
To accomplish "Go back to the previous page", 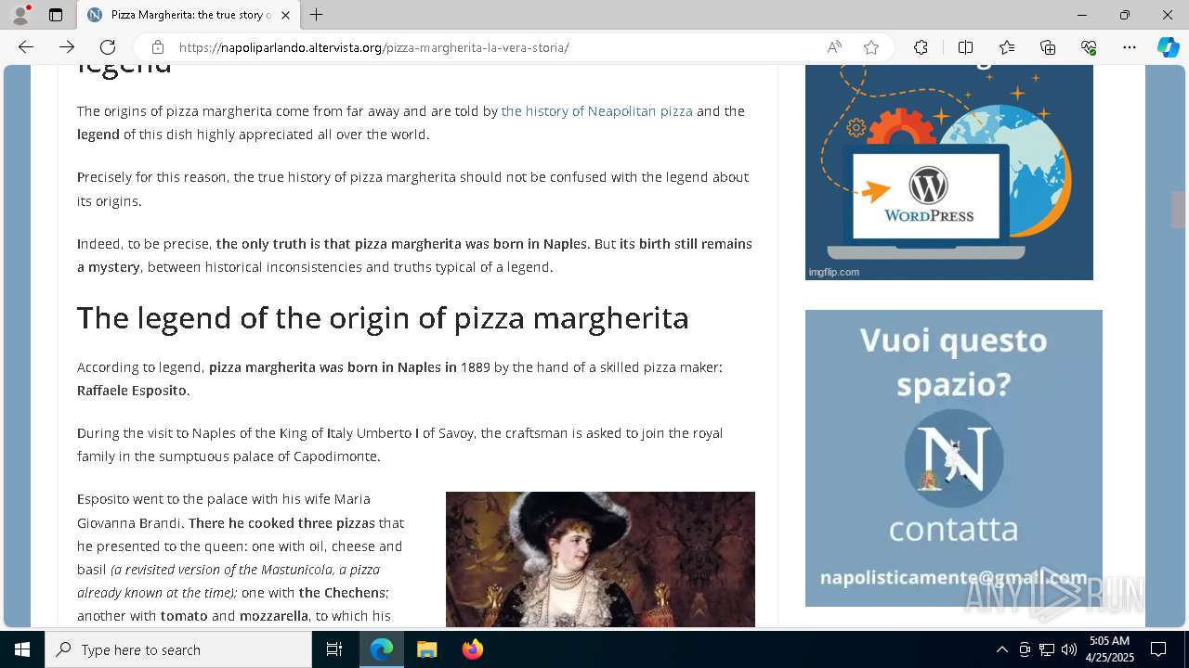I will (x=26, y=47).
